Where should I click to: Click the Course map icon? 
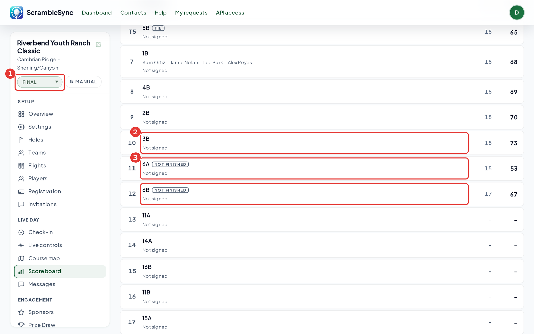21,258
